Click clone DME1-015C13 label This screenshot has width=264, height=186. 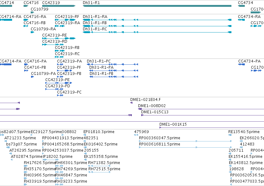(155, 112)
